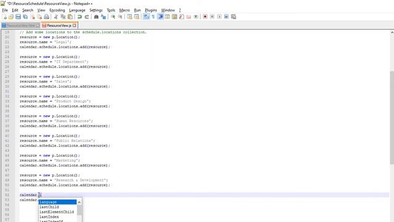The image size is (394, 222).
Task: Close the current document using the Close icon
Action: tap(33, 17)
